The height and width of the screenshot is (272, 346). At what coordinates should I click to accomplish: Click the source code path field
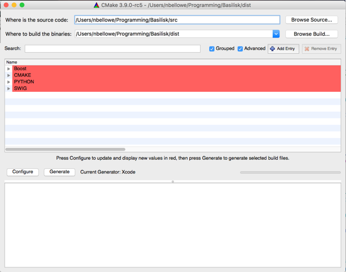(x=177, y=20)
